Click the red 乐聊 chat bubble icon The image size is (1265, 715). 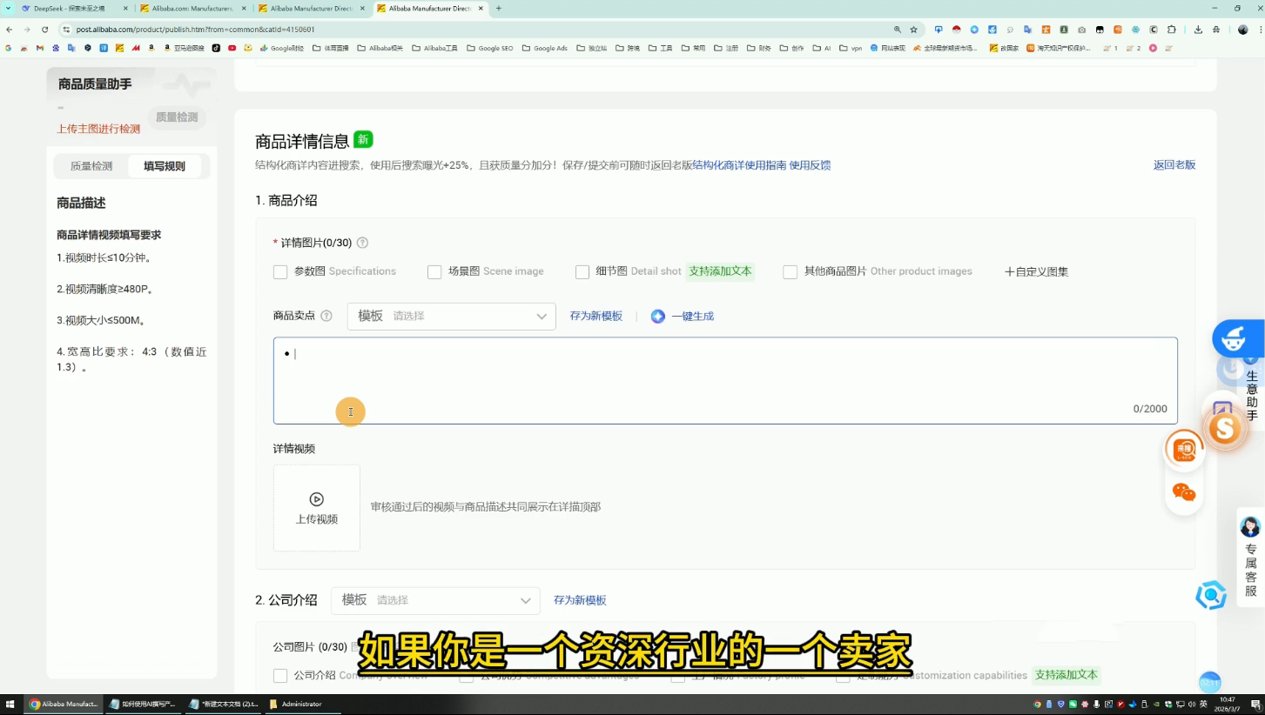(1184, 449)
